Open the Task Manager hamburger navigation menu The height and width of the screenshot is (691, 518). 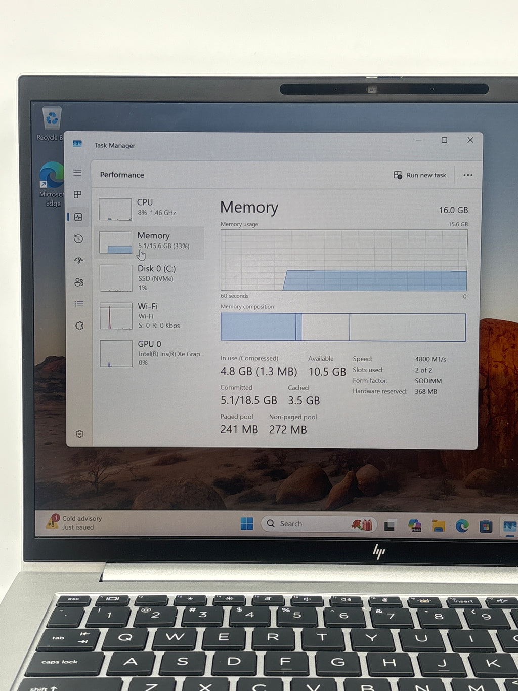coord(77,173)
